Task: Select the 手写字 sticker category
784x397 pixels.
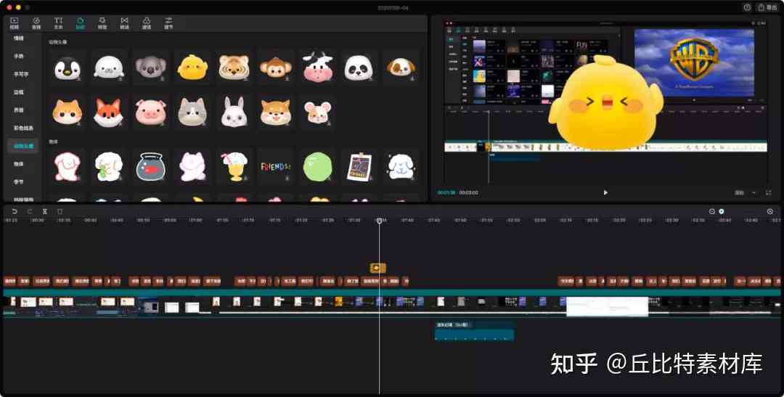Action: click(20, 74)
